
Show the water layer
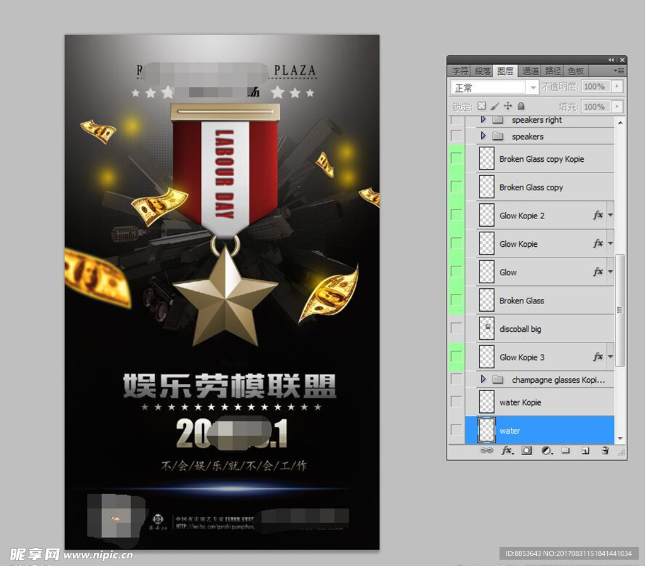tap(456, 429)
